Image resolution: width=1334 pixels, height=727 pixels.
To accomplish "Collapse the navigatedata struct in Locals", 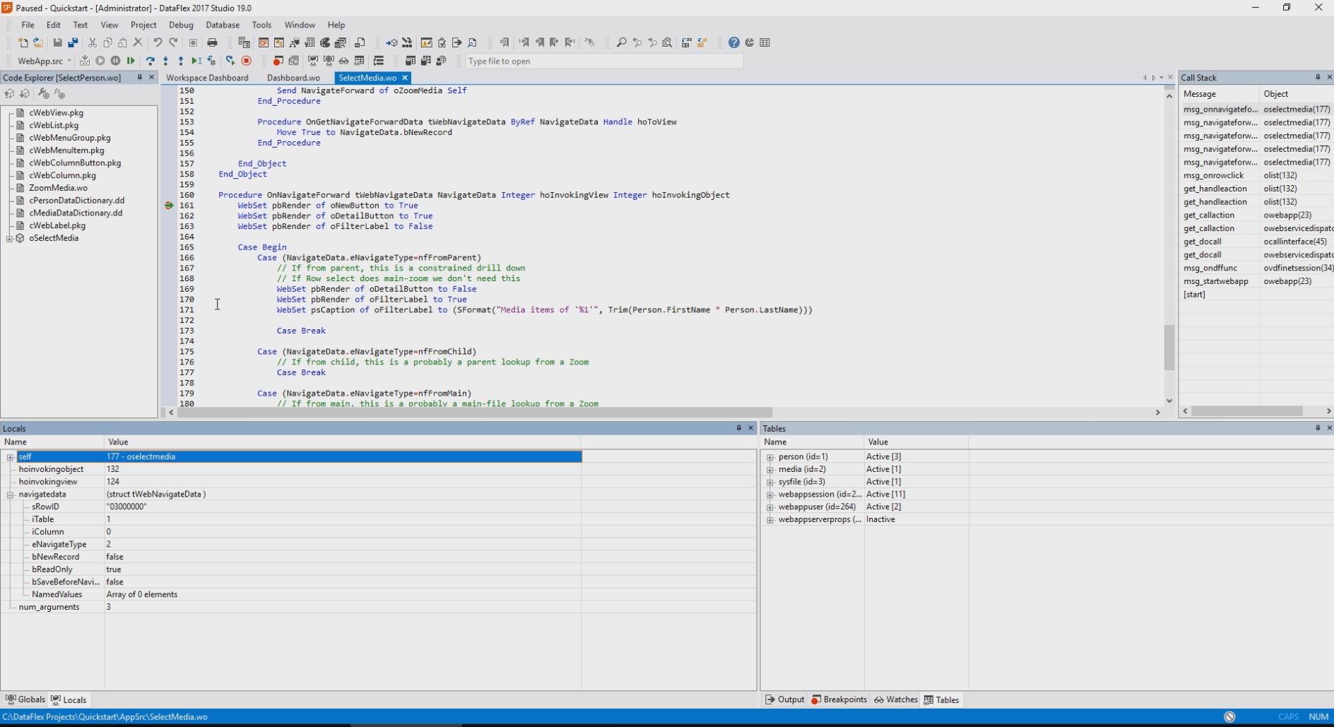I will (x=11, y=495).
